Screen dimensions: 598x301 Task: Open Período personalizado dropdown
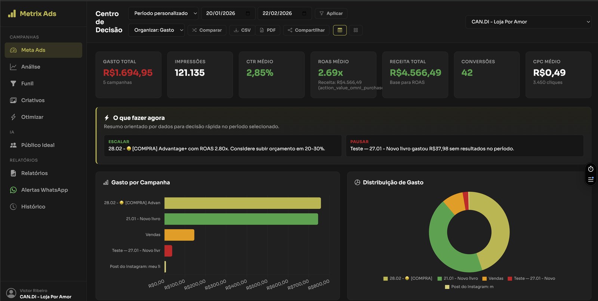click(164, 13)
